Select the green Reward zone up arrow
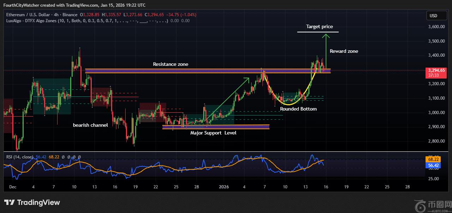The height and width of the screenshot is (213, 452). coord(326,53)
